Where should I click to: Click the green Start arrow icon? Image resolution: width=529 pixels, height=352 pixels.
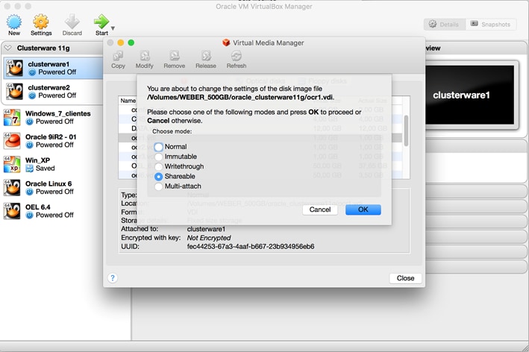point(101,22)
